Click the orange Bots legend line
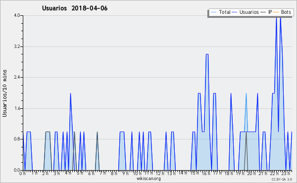The image size is (297, 183). (x=276, y=12)
